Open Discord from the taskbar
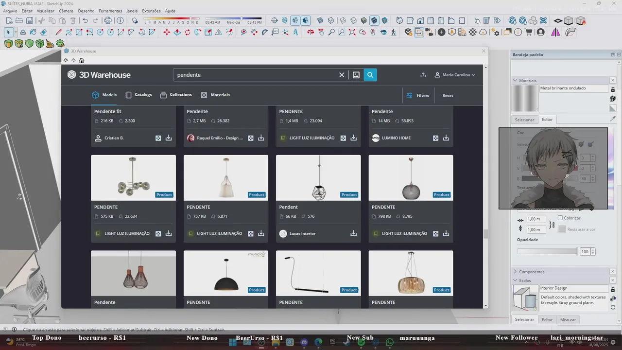Viewport: 622px width, 350px height. (304, 342)
